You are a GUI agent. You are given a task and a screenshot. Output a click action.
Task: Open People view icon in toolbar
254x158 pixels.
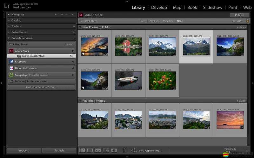[114, 151]
